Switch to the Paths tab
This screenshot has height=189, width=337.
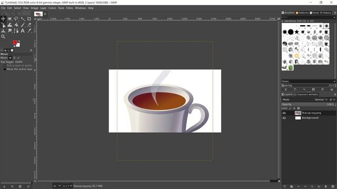313,94
